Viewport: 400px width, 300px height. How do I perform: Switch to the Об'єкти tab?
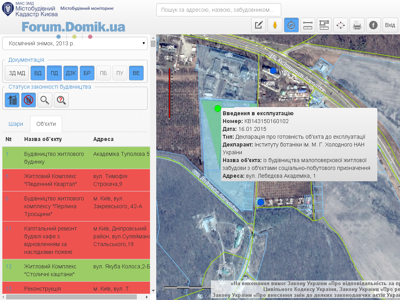(46, 124)
